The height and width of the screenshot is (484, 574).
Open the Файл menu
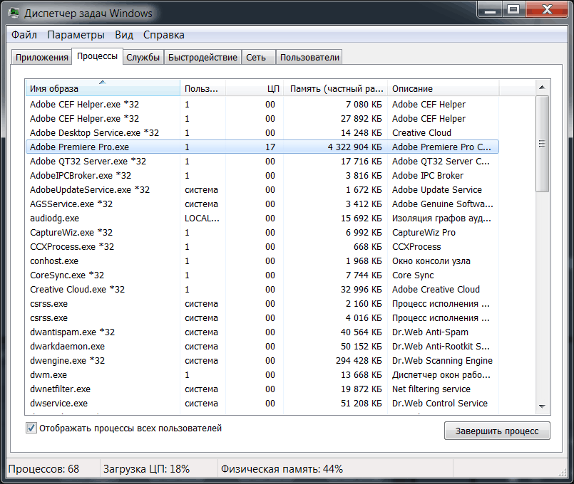click(24, 35)
